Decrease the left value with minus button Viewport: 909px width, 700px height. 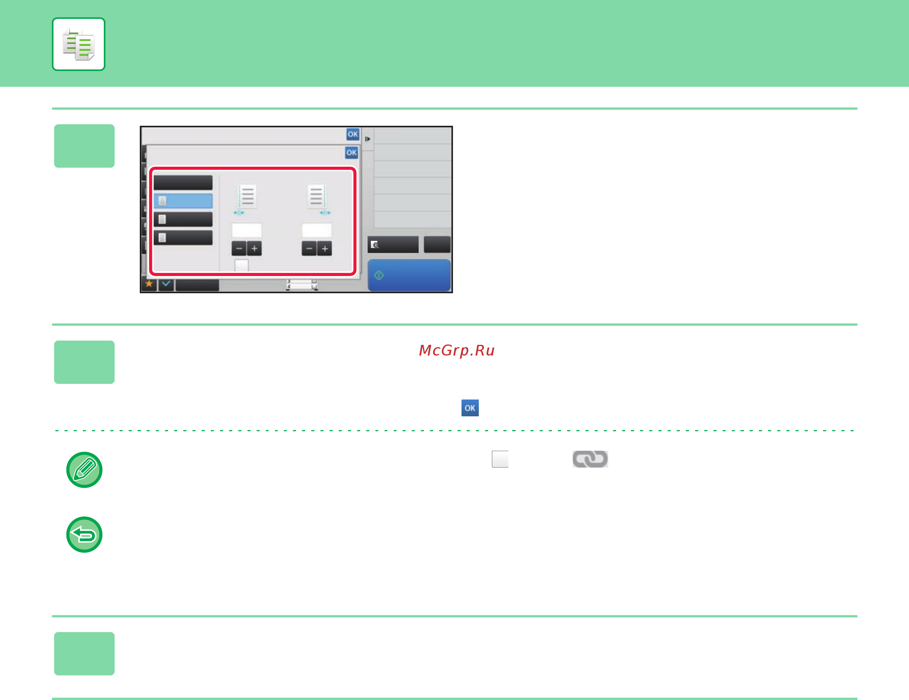pyautogui.click(x=239, y=249)
